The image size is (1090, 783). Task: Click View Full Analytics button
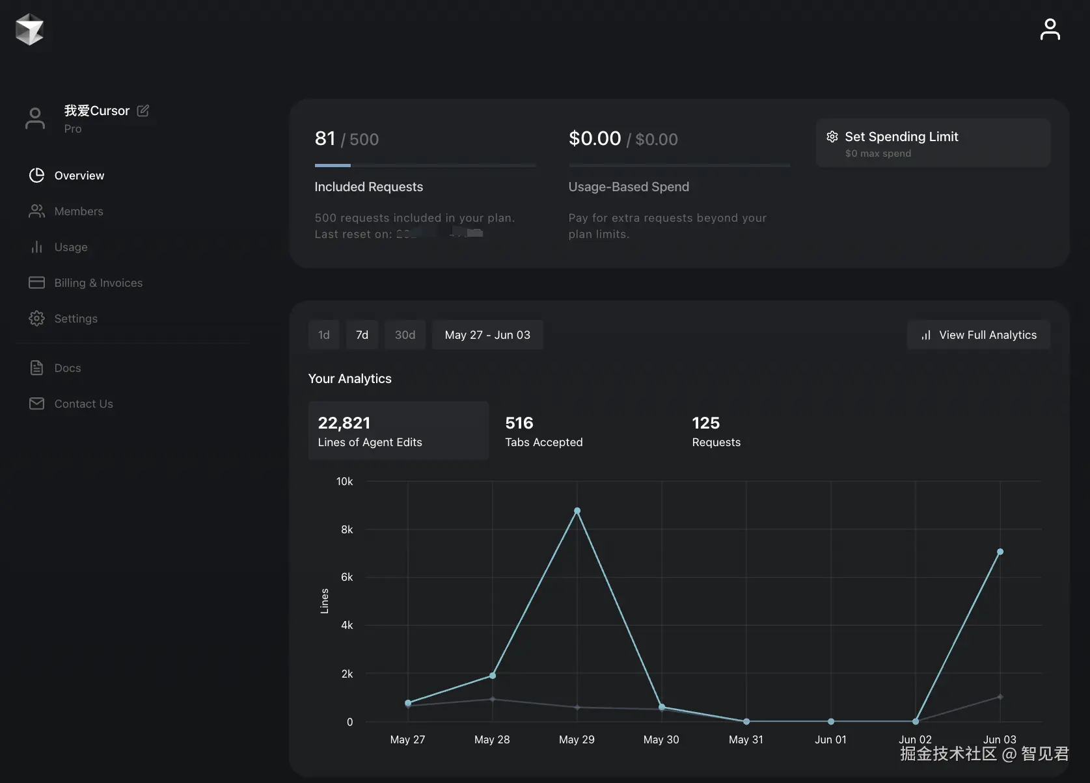(x=979, y=335)
